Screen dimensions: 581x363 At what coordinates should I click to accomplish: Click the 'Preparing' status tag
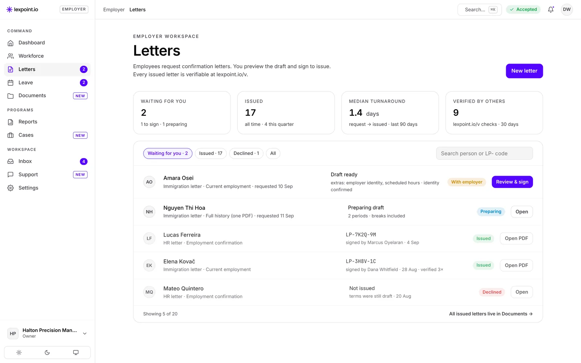pos(491,212)
